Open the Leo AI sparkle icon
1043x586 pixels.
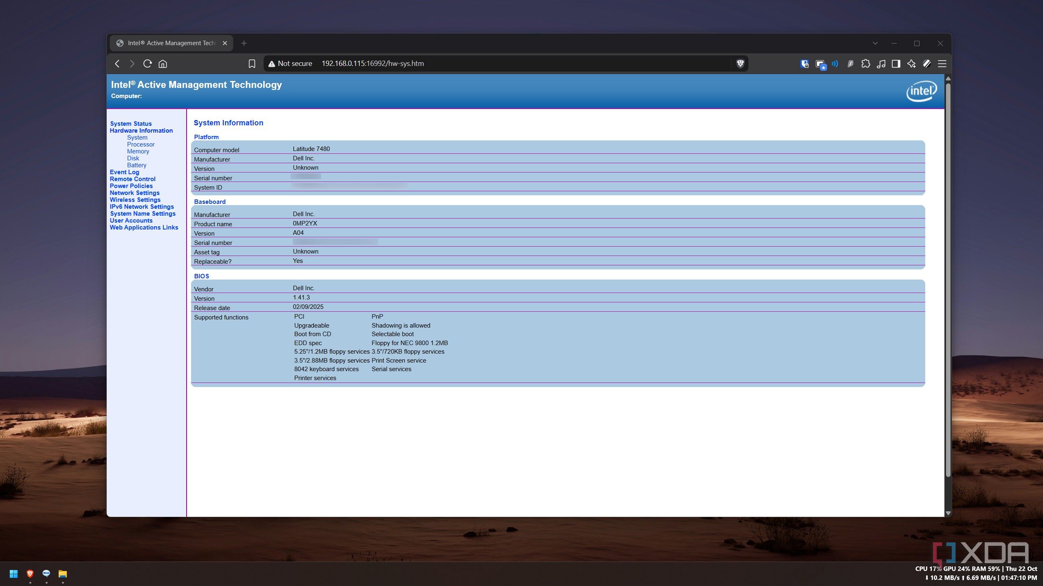point(911,63)
